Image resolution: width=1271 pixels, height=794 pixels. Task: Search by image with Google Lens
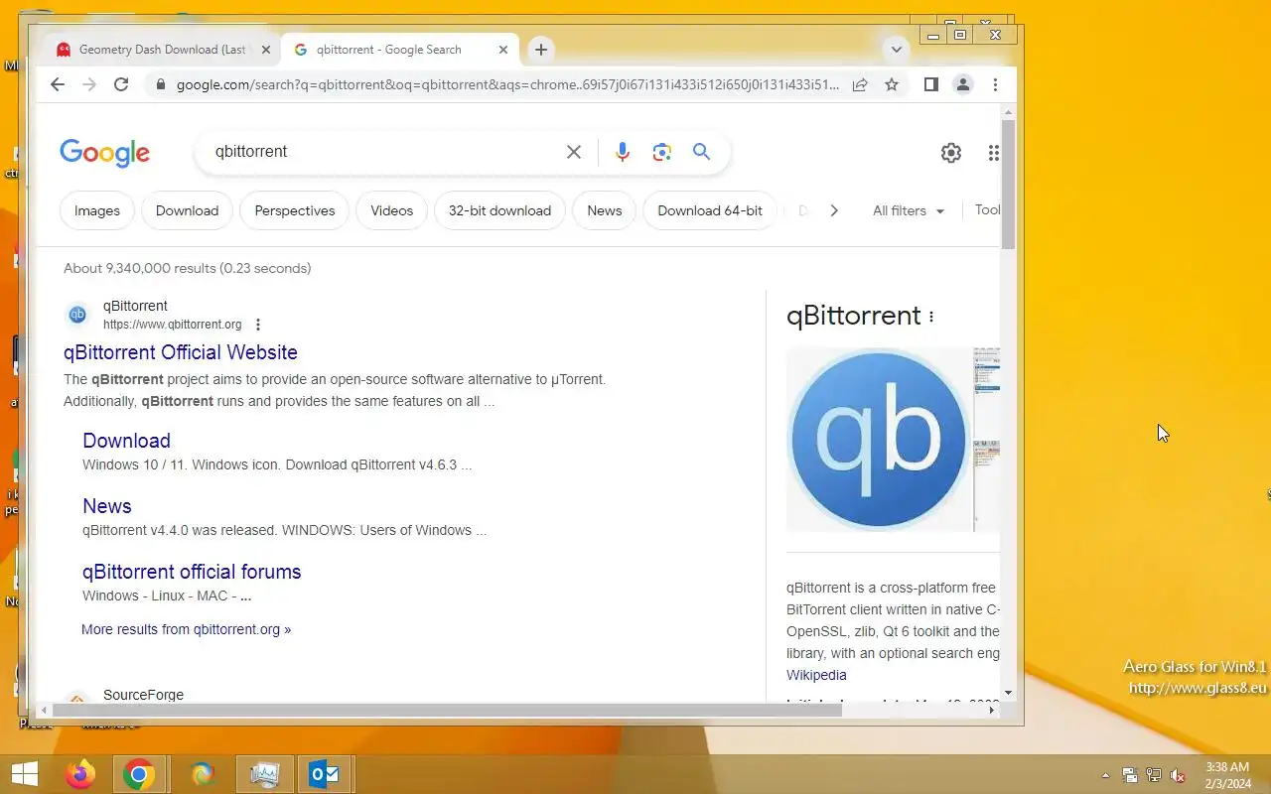tap(662, 152)
